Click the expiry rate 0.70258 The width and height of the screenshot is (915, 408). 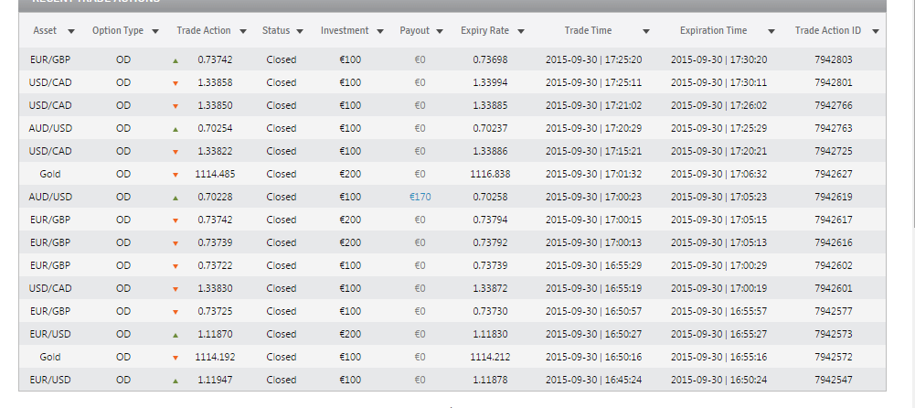490,197
